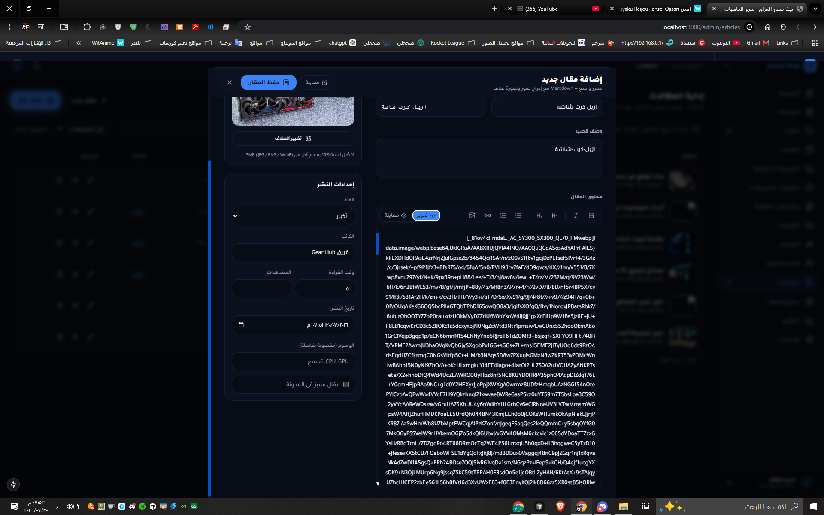Open the top معاينة external preview button
This screenshot has width=824, height=515.
pos(316,82)
